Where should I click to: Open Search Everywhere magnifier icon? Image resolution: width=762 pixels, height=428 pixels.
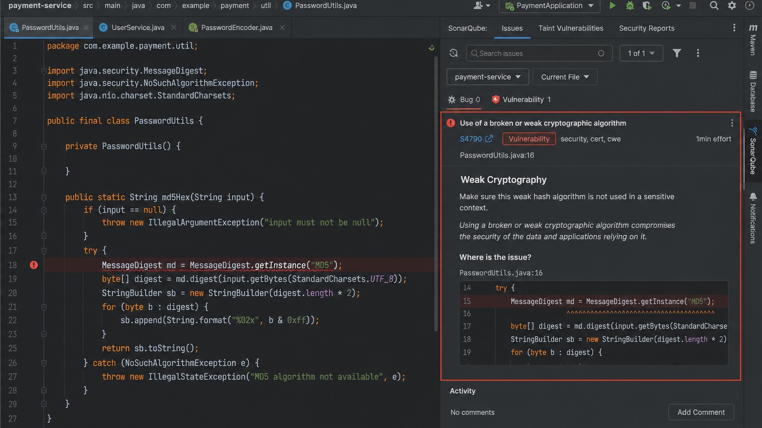(714, 5)
